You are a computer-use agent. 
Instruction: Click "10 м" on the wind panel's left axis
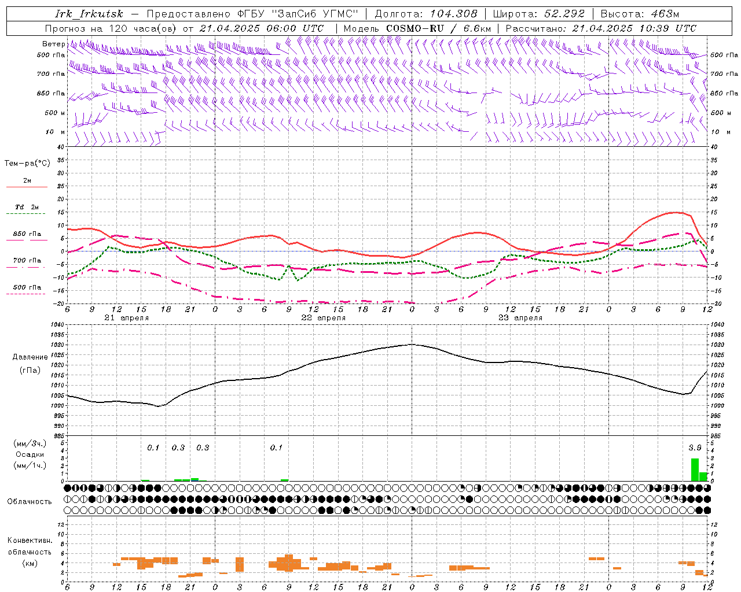pyautogui.click(x=56, y=132)
